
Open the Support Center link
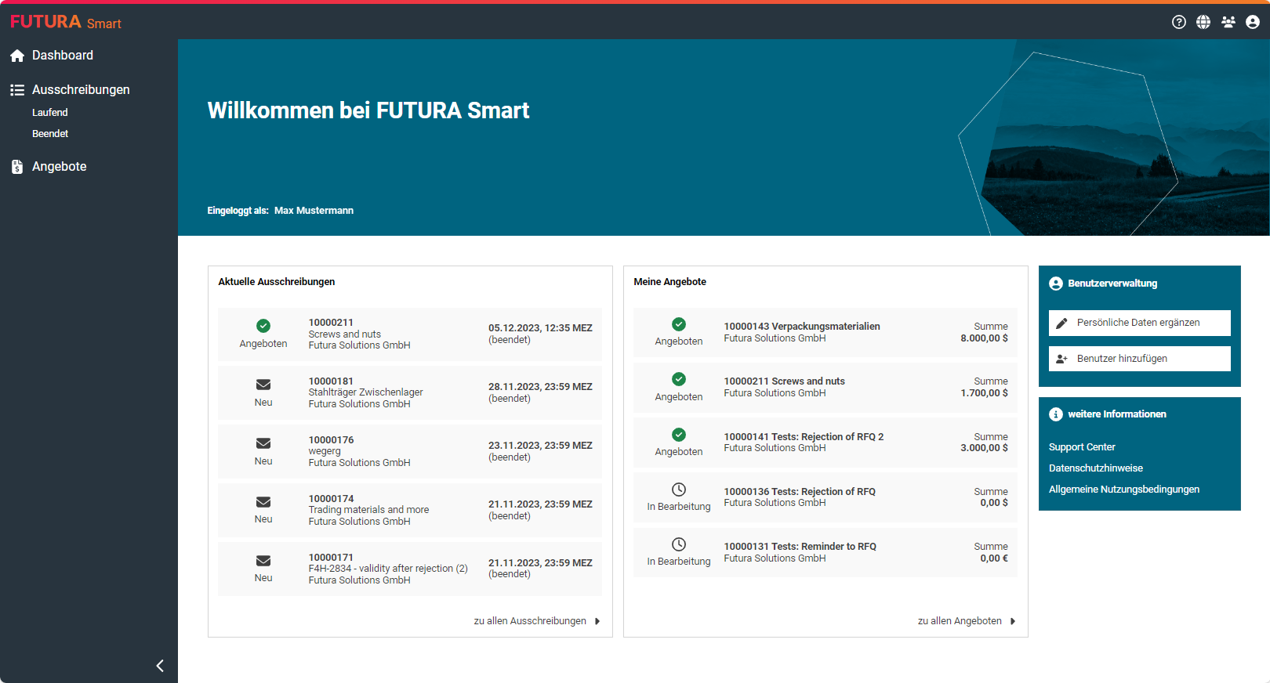click(x=1082, y=447)
